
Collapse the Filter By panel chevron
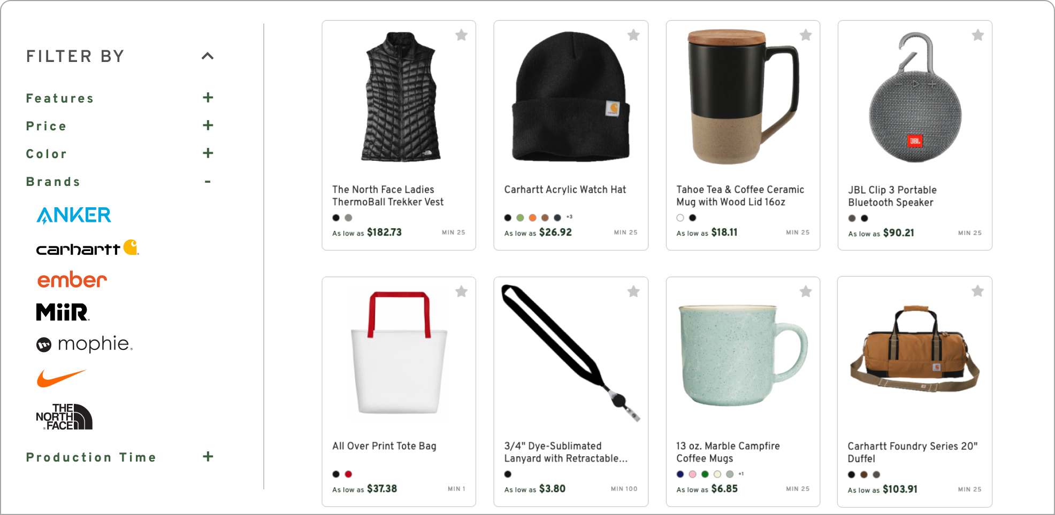(x=208, y=56)
